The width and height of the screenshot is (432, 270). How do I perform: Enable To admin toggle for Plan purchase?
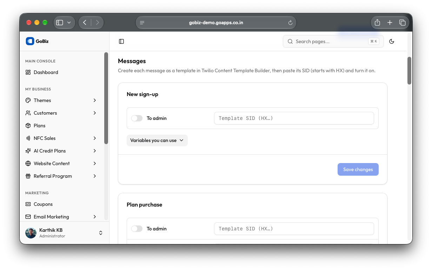[x=137, y=229]
